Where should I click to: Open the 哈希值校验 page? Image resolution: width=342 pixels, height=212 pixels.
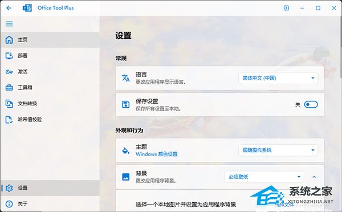pos(50,120)
